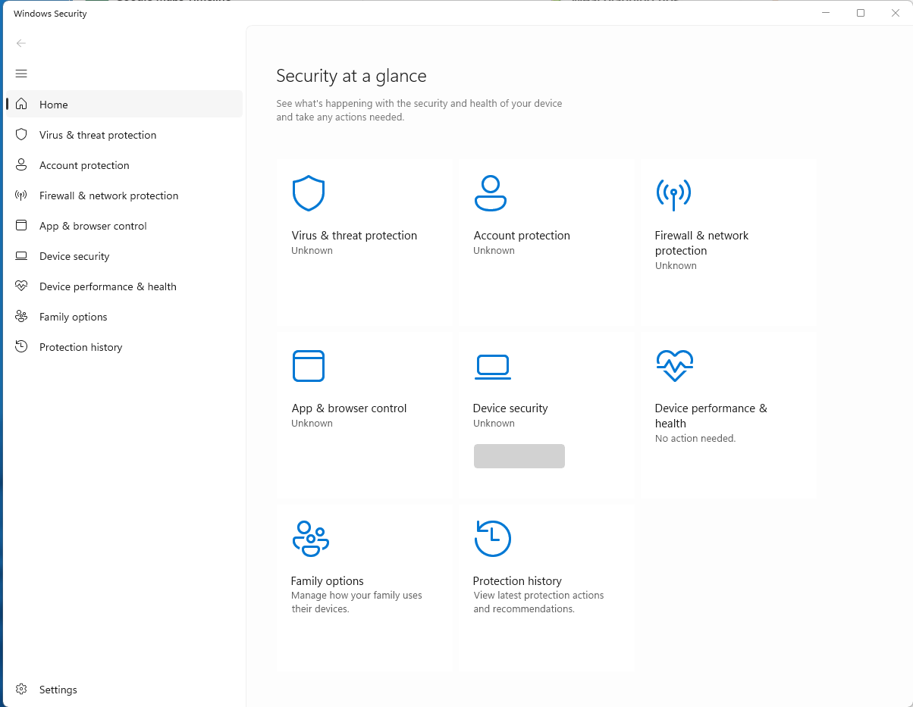Click the Unknown status under App & browser control
The height and width of the screenshot is (707, 913).
(312, 423)
